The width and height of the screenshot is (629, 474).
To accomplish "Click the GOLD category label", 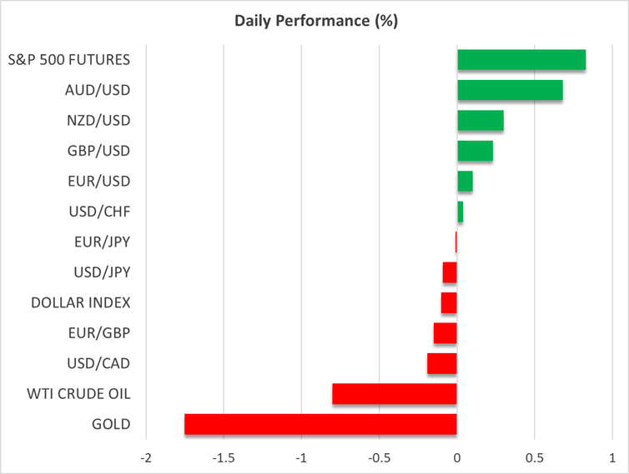I will click(x=111, y=424).
